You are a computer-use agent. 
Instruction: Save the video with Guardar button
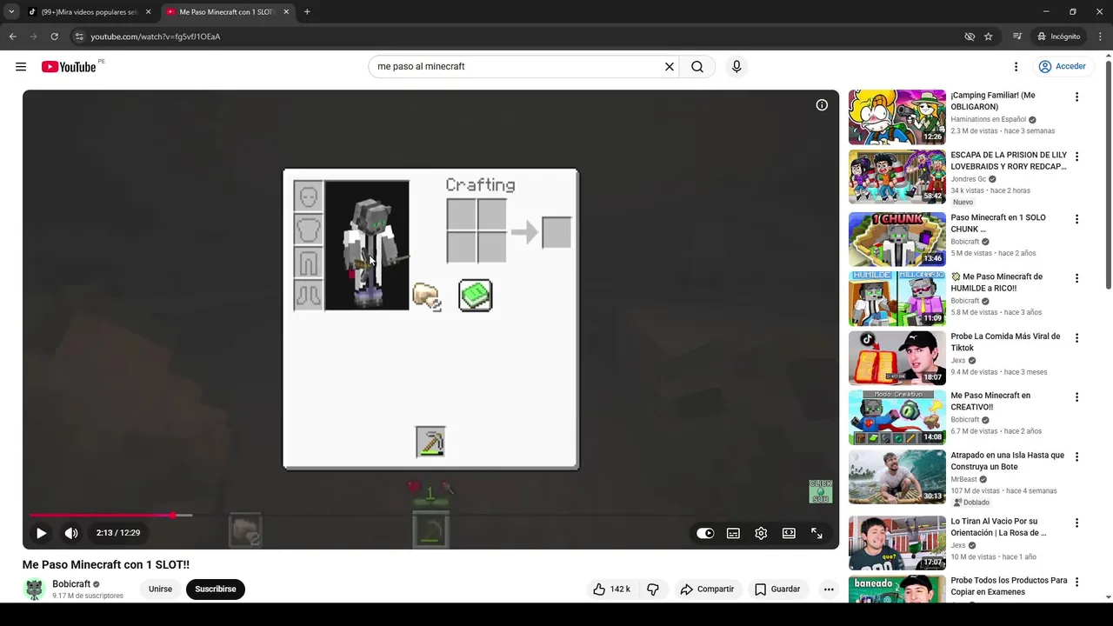(777, 589)
